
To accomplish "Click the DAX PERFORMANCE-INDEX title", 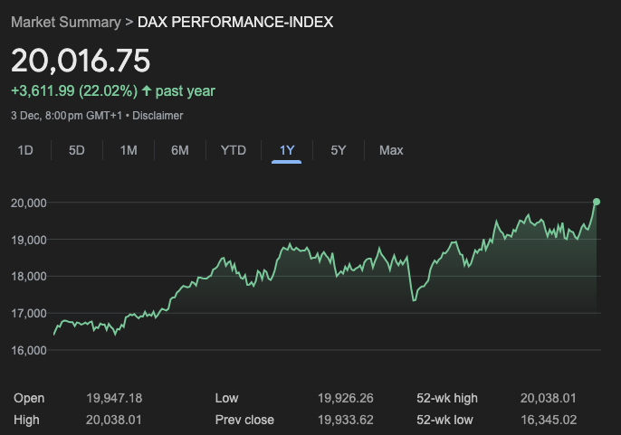I will pos(235,23).
